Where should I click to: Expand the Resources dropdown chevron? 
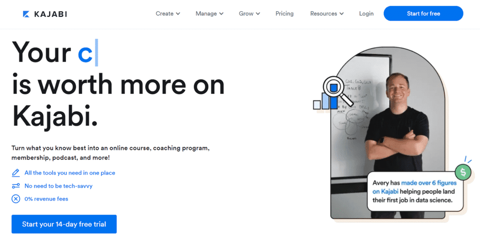click(342, 14)
